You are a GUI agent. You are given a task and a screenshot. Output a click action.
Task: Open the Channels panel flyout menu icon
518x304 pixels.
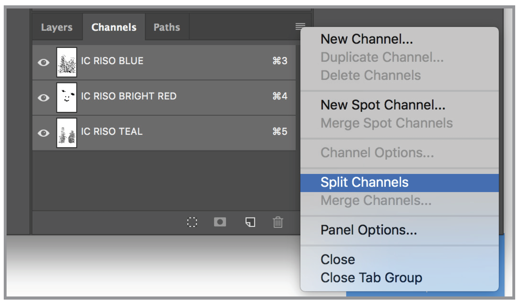point(300,27)
